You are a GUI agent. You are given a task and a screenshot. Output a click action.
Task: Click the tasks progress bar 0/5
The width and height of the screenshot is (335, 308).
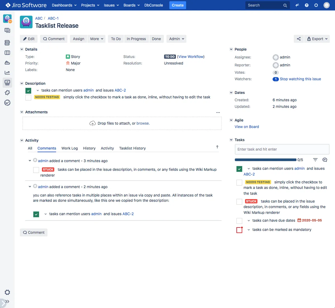coord(265,160)
